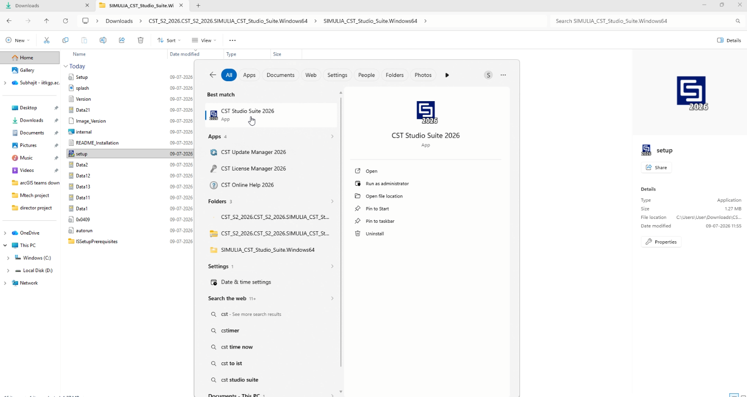Expand the Settings results section

tap(332, 266)
